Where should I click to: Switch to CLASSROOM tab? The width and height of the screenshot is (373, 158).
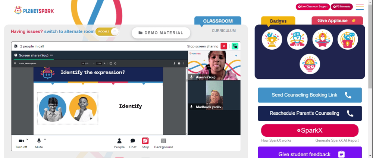[218, 21]
